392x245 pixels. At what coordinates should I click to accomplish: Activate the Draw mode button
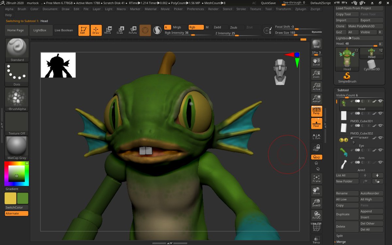[x=96, y=30]
